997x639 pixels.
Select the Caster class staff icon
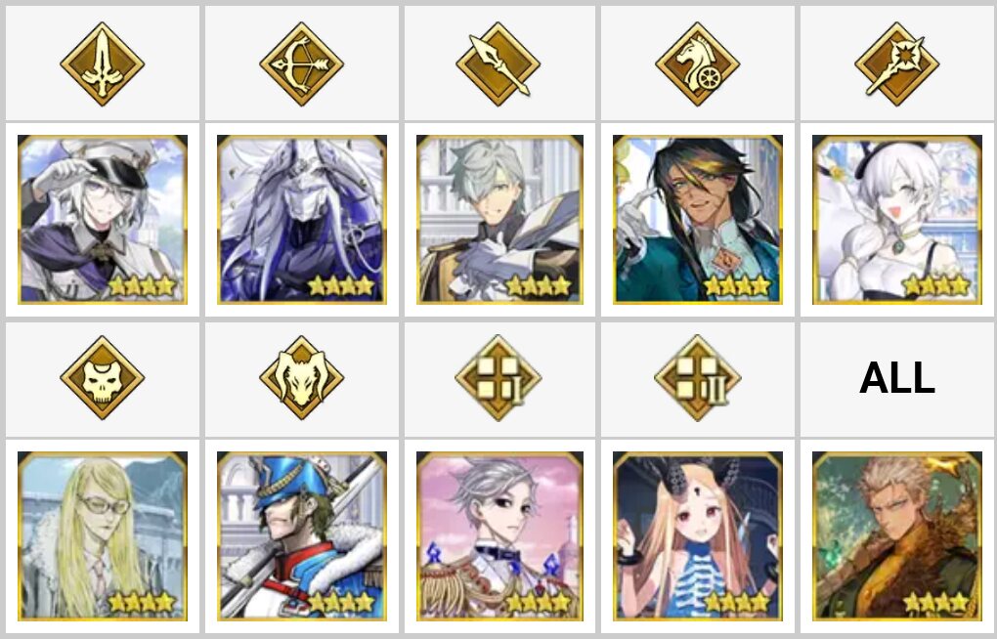tap(897, 64)
